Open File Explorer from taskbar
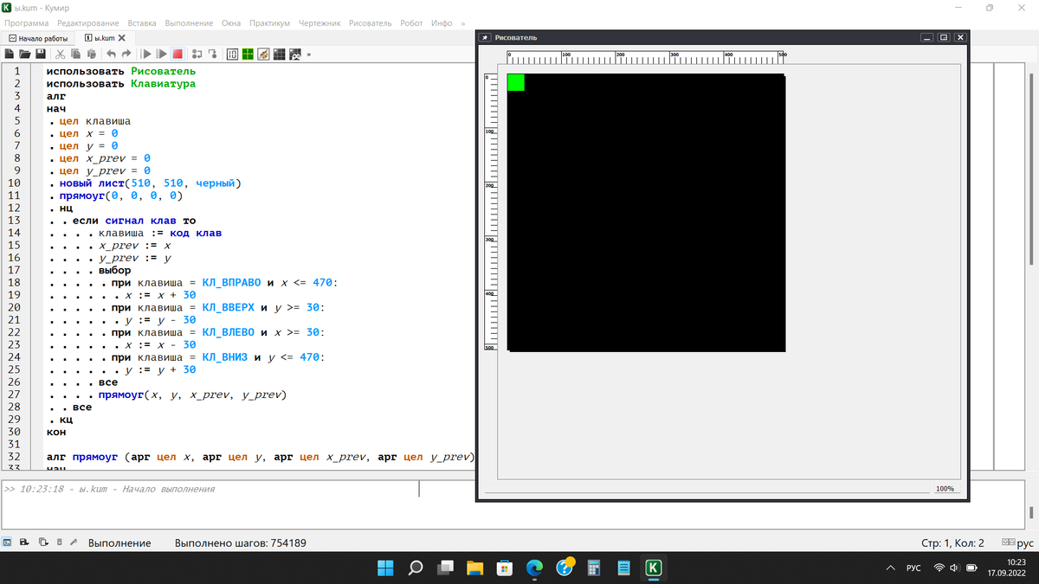1039x584 pixels. [x=475, y=568]
